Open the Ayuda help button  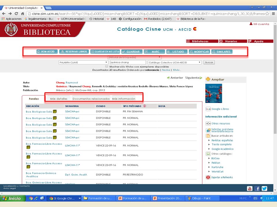(261, 41)
